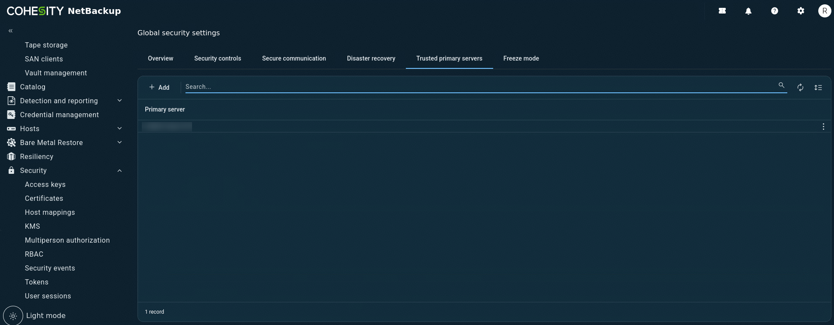The width and height of the screenshot is (834, 325).
Task: Click the Credential management icon
Action: click(11, 115)
